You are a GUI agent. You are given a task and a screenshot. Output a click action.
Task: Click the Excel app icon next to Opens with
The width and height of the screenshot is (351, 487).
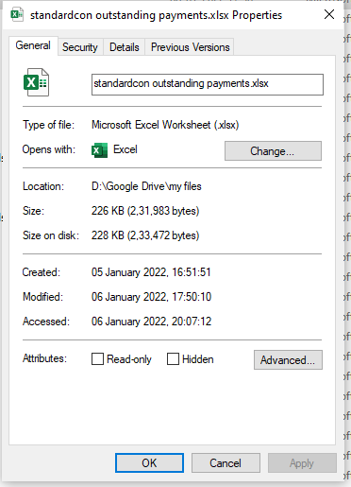point(99,150)
